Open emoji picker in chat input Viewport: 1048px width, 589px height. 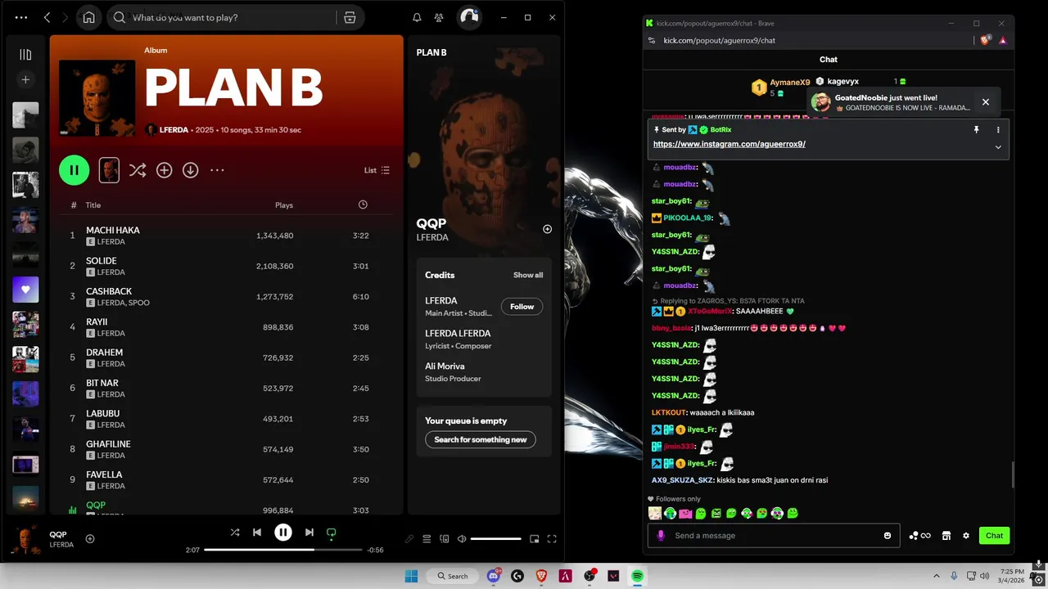coord(888,536)
